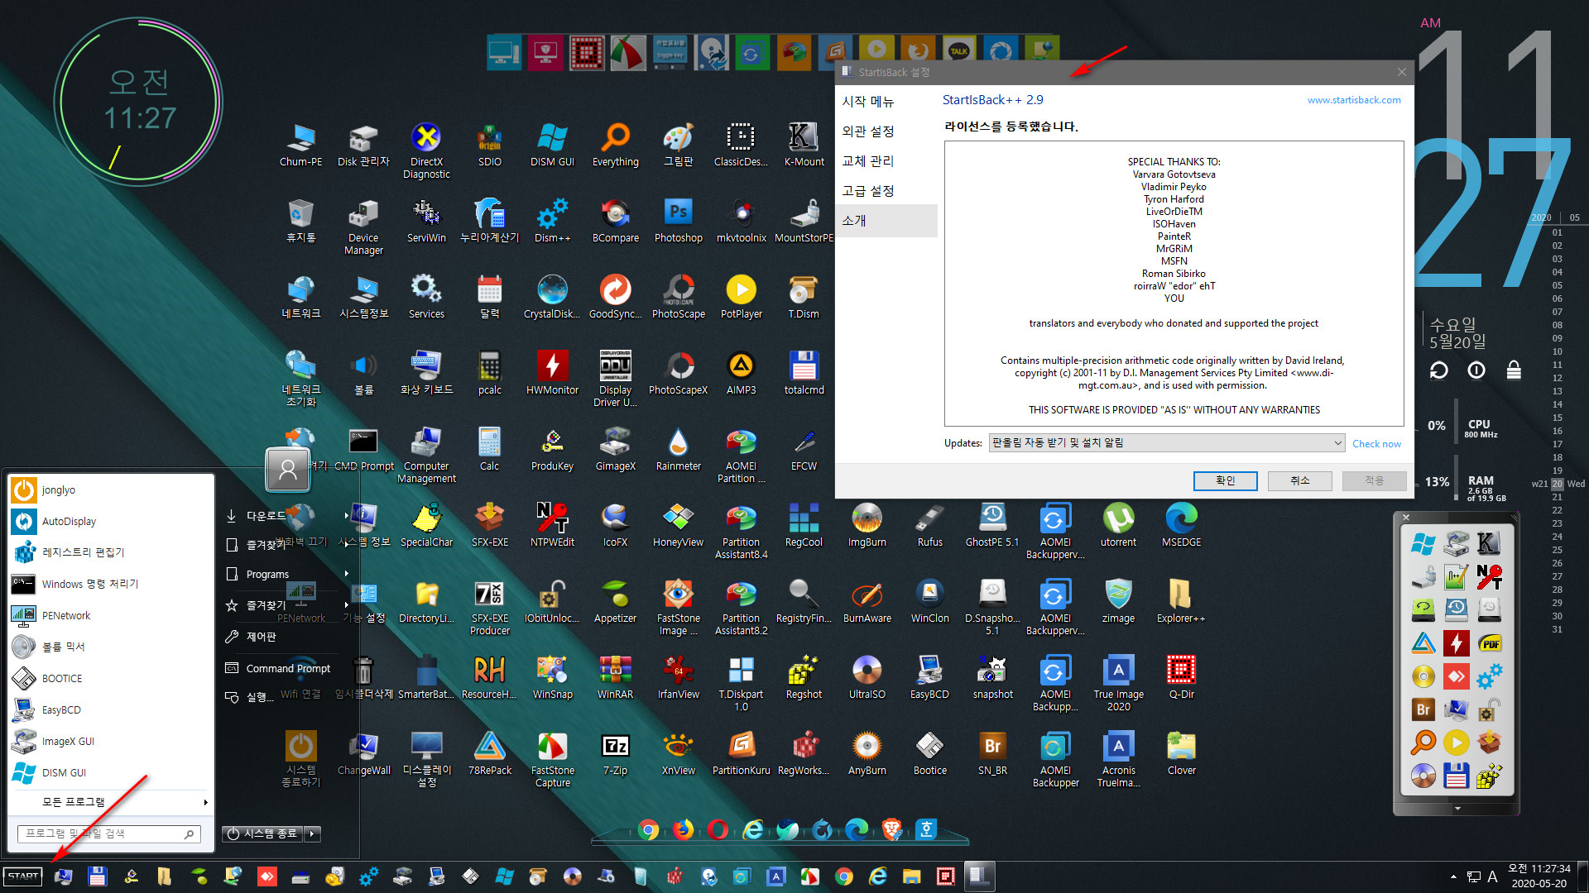The image size is (1589, 893).
Task: Click the user account picture
Action: click(288, 470)
